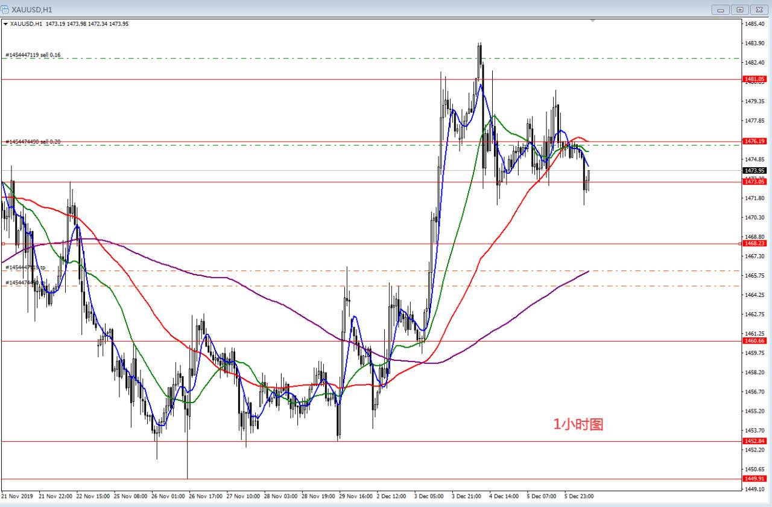Click the 25 Nov 08:00 time axis label
Image resolution: width=772 pixels, height=507 pixels.
[131, 496]
